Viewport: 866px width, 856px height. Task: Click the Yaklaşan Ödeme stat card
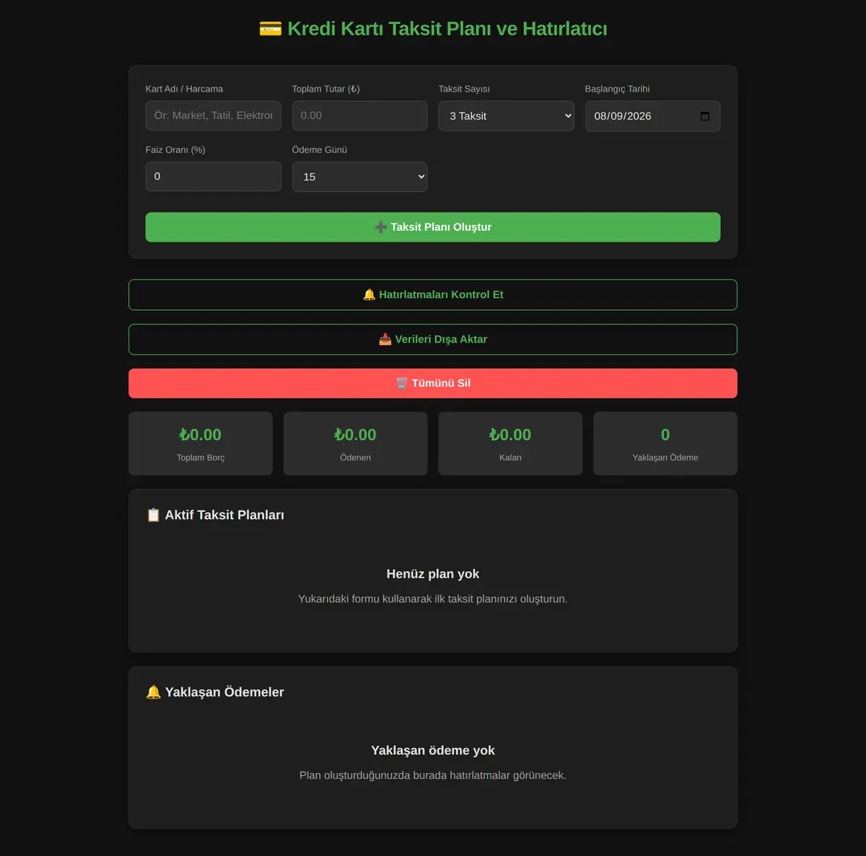click(665, 444)
